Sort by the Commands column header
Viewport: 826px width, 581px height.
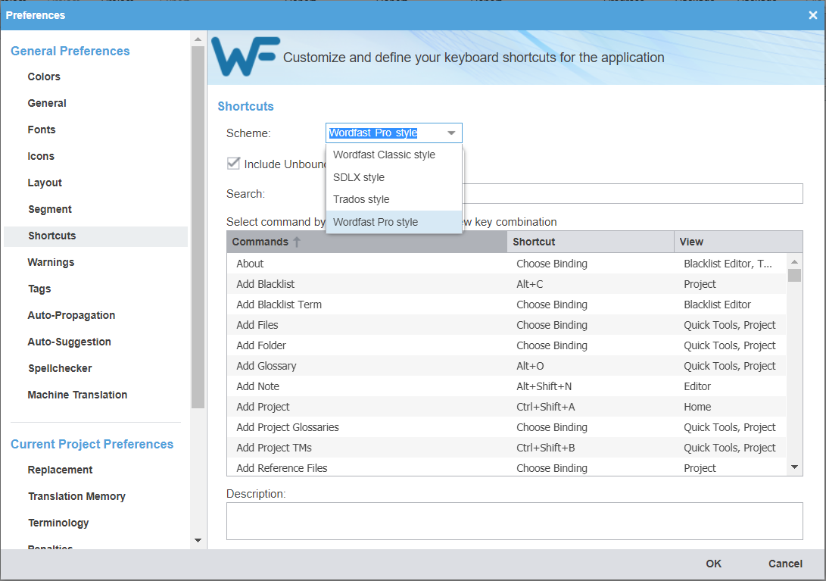[366, 242]
